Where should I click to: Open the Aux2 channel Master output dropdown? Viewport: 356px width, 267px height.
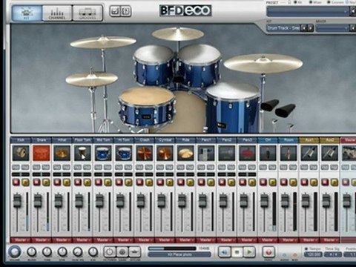coord(330,240)
